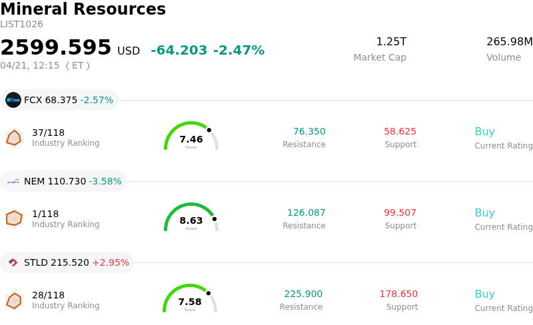The image size is (533, 325).
Task: Click the FCX score gauge 7.46
Action: coord(191,137)
